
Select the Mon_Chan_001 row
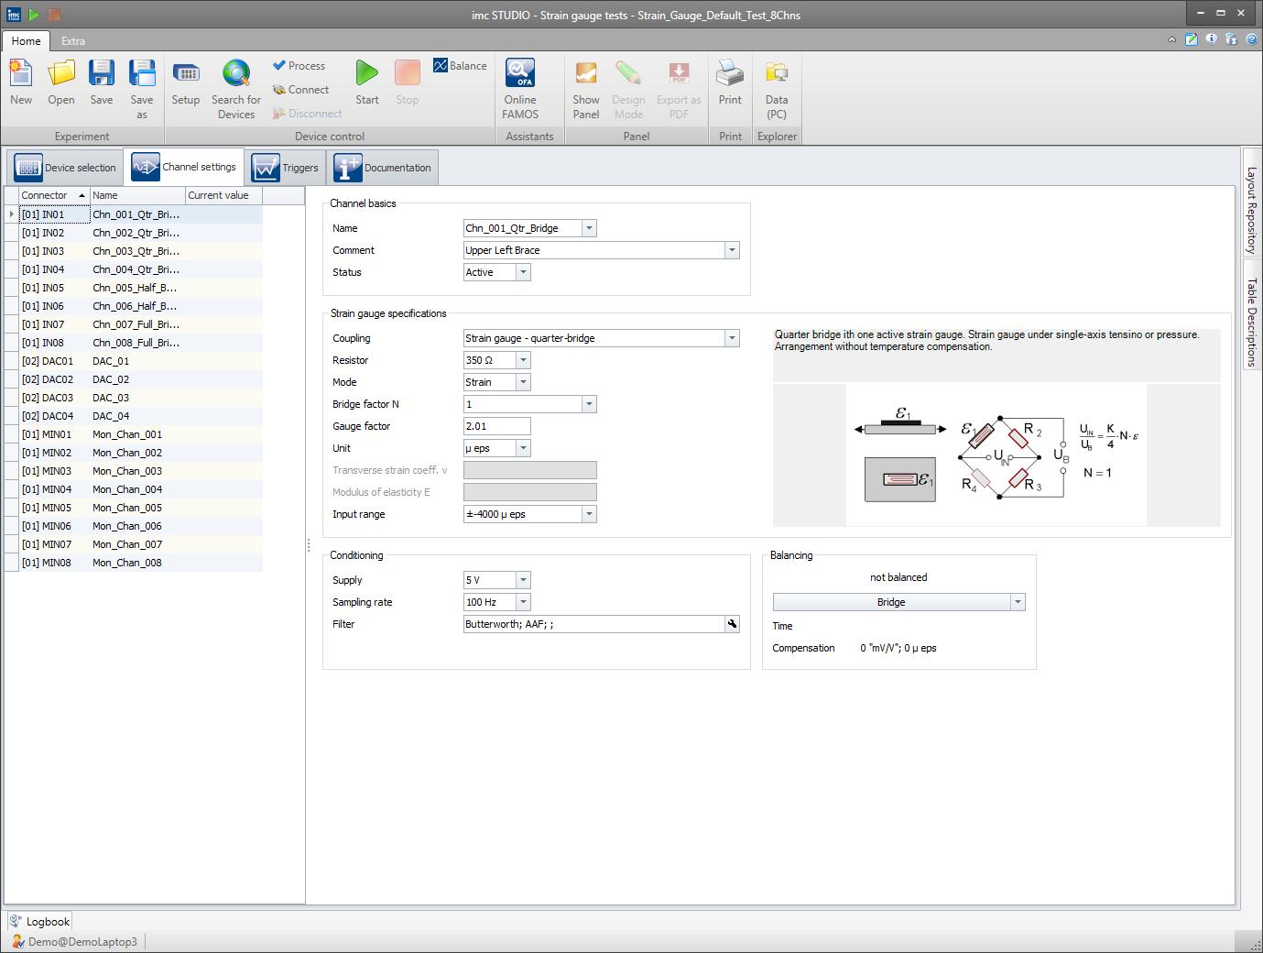pyautogui.click(x=134, y=434)
